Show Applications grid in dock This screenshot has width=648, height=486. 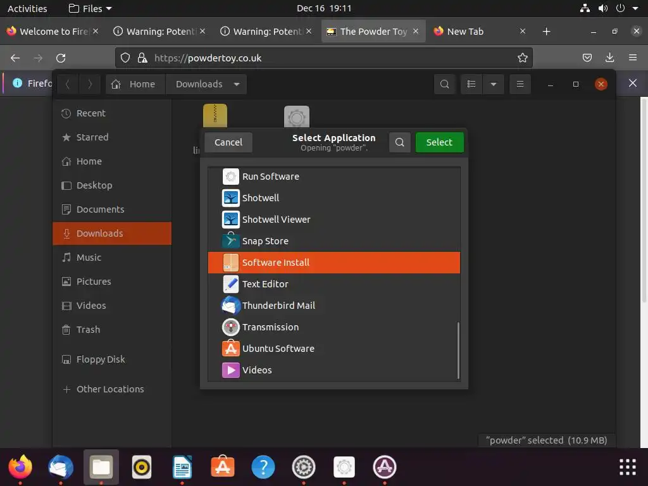627,467
